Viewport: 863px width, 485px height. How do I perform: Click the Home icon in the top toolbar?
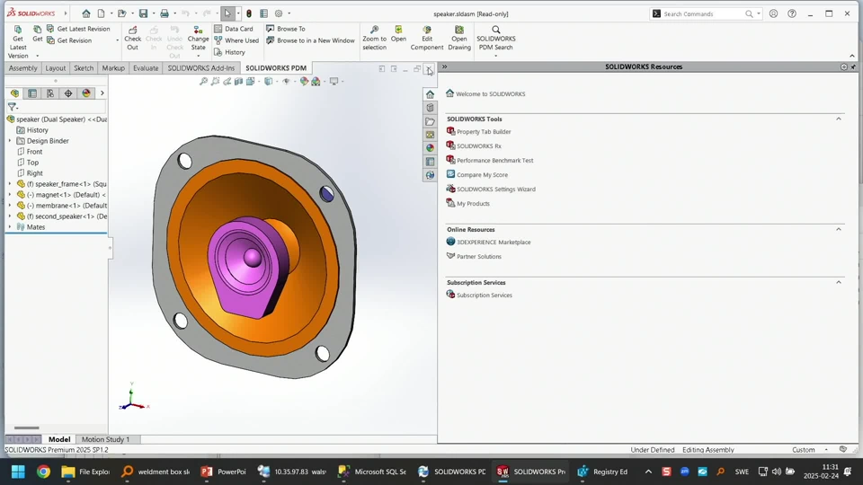pos(86,13)
